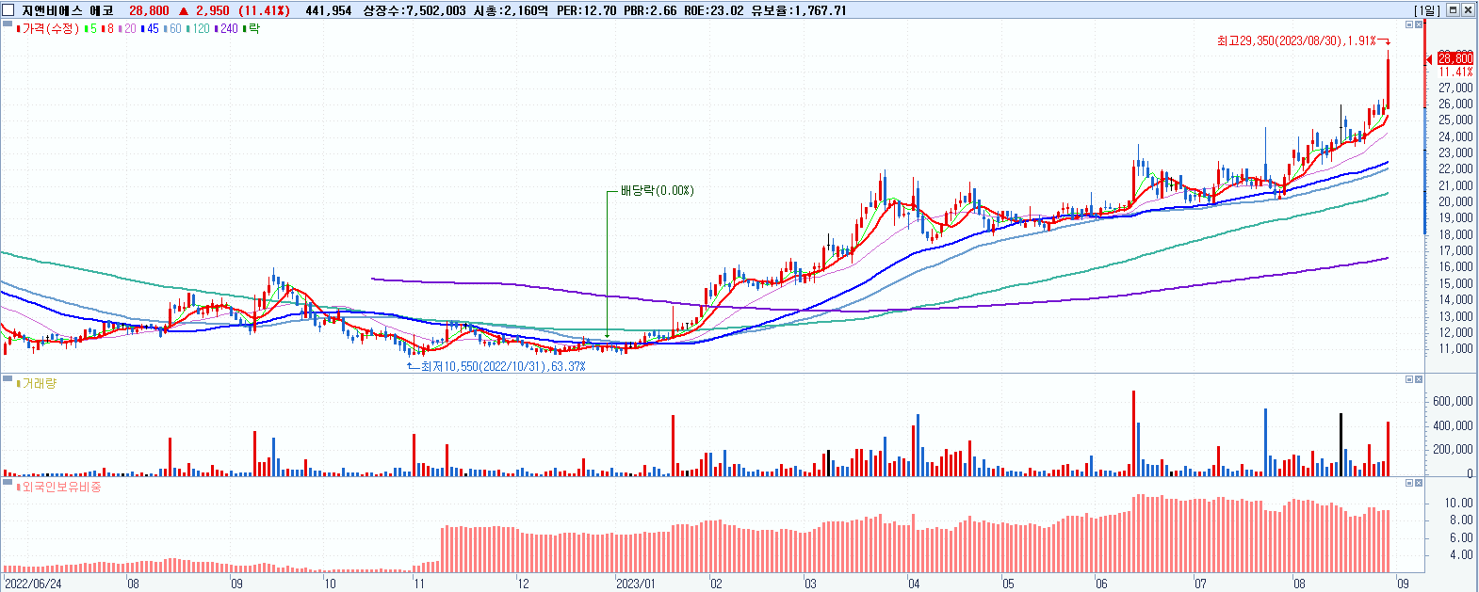Click the 20,000 price axis label
The image size is (1479, 592).
tap(1455, 202)
